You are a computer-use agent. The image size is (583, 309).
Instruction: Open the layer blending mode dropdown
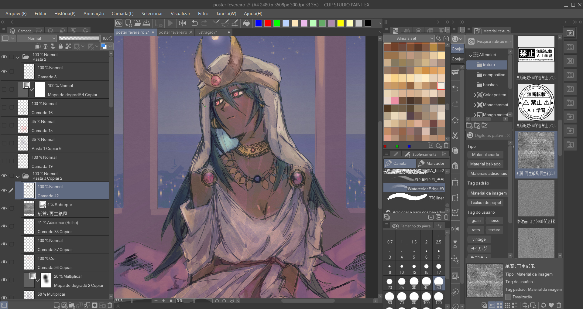pyautogui.click(x=37, y=38)
